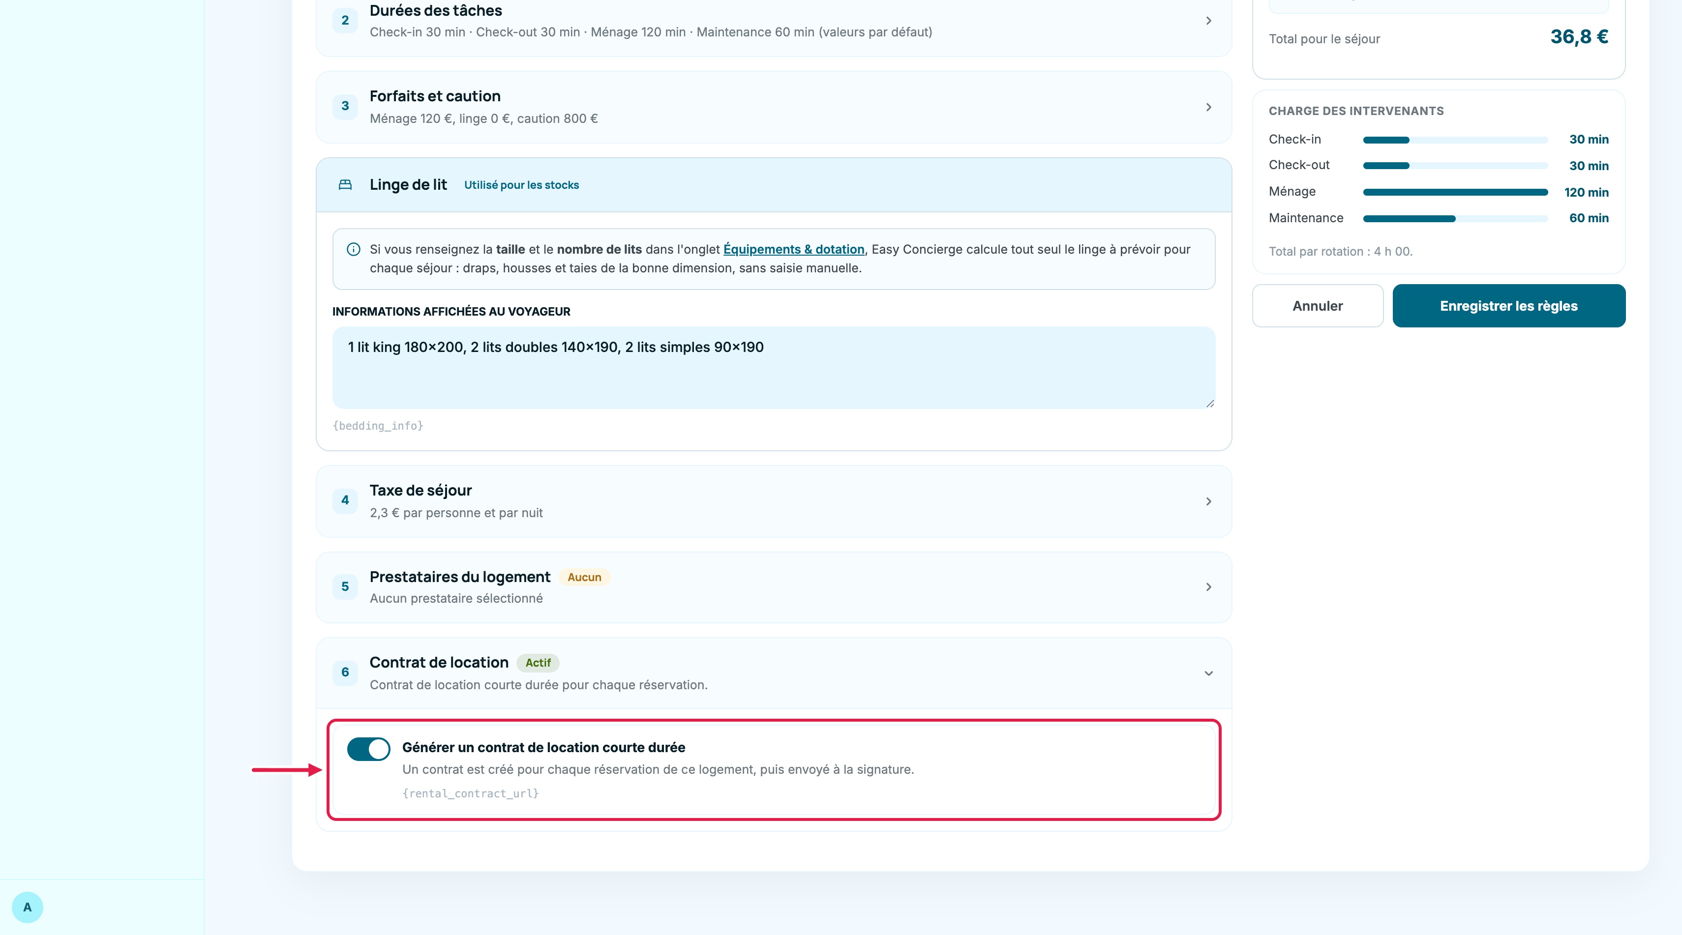The height and width of the screenshot is (935, 1682).
Task: Open the Équipements & dotation link
Action: point(793,249)
